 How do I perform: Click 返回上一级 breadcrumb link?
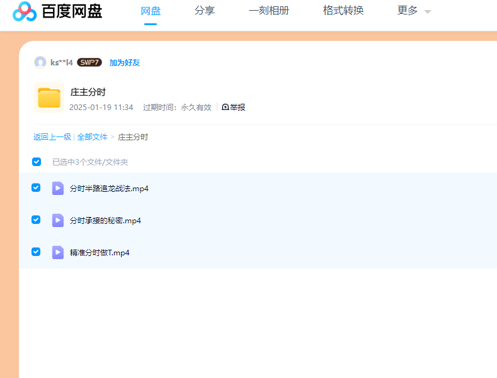click(52, 136)
